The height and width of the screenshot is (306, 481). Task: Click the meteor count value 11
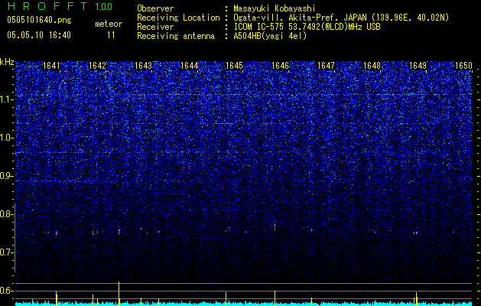pos(111,35)
